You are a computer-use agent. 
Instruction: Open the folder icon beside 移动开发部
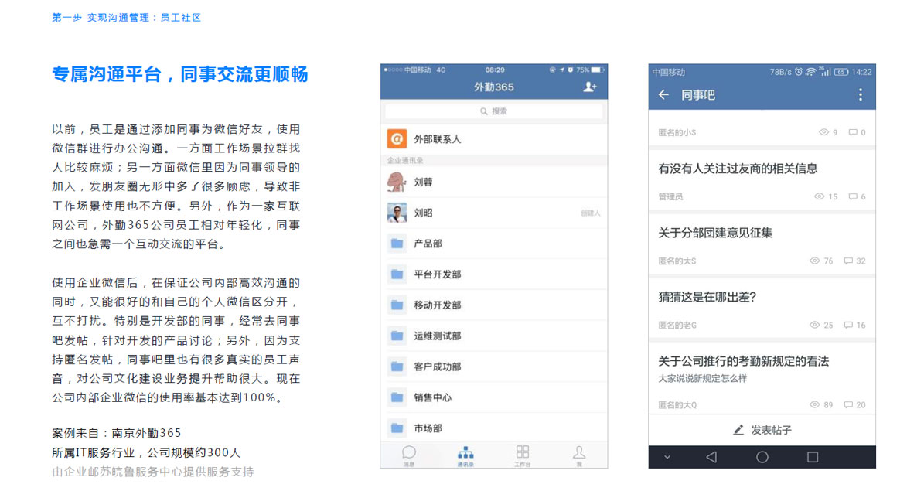pos(397,305)
